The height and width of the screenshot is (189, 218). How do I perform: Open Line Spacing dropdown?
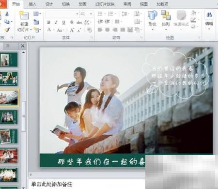[x=125, y=14]
